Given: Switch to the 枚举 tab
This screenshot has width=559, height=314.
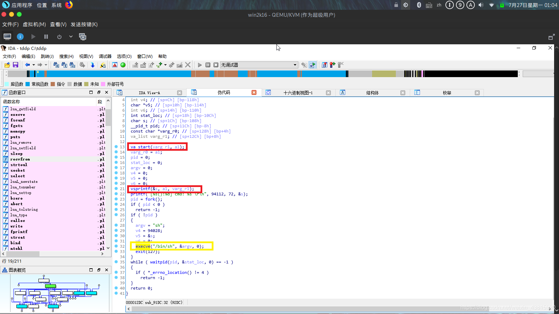Looking at the screenshot, I should (447, 93).
